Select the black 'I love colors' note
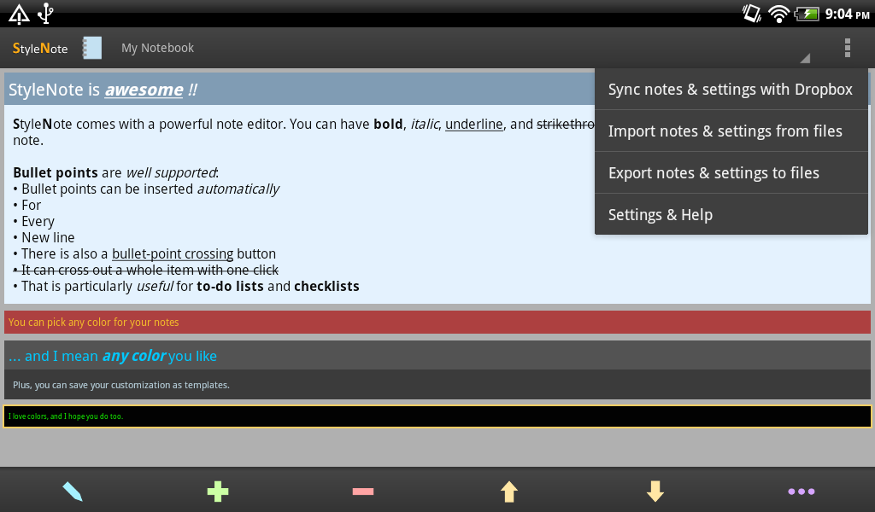This screenshot has height=512, width=875. point(437,416)
